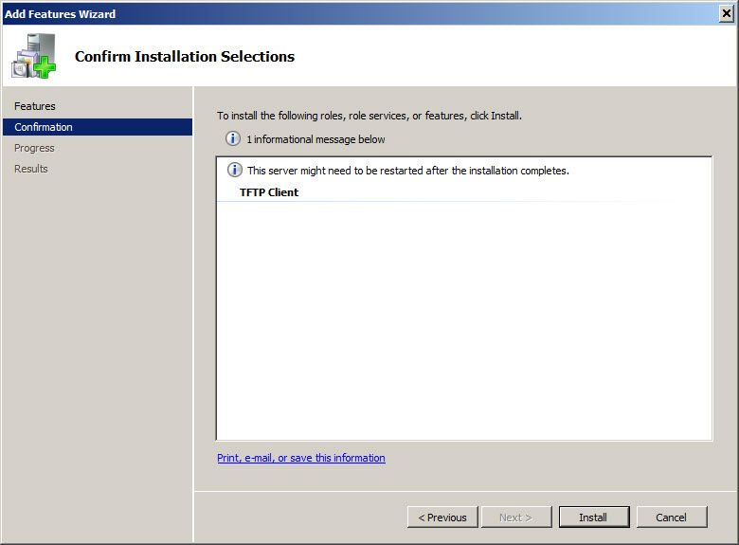Select the TFTP Client entry
The width and height of the screenshot is (739, 545).
pyautogui.click(x=269, y=192)
